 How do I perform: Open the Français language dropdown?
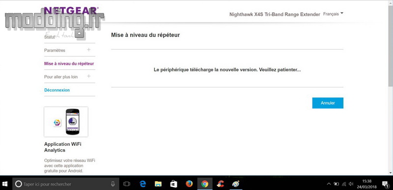pyautogui.click(x=333, y=14)
